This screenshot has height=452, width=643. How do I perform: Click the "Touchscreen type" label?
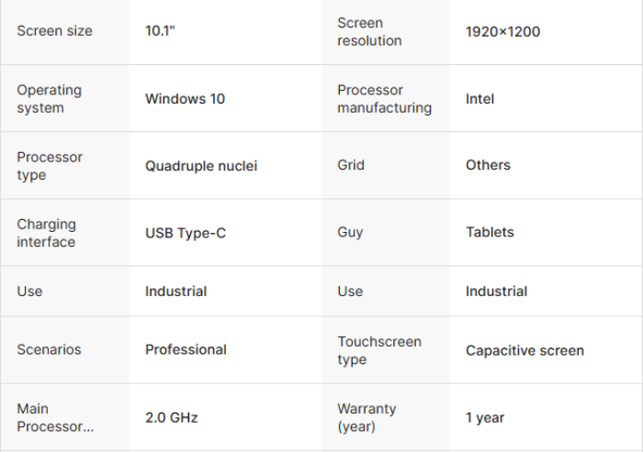[x=379, y=350]
